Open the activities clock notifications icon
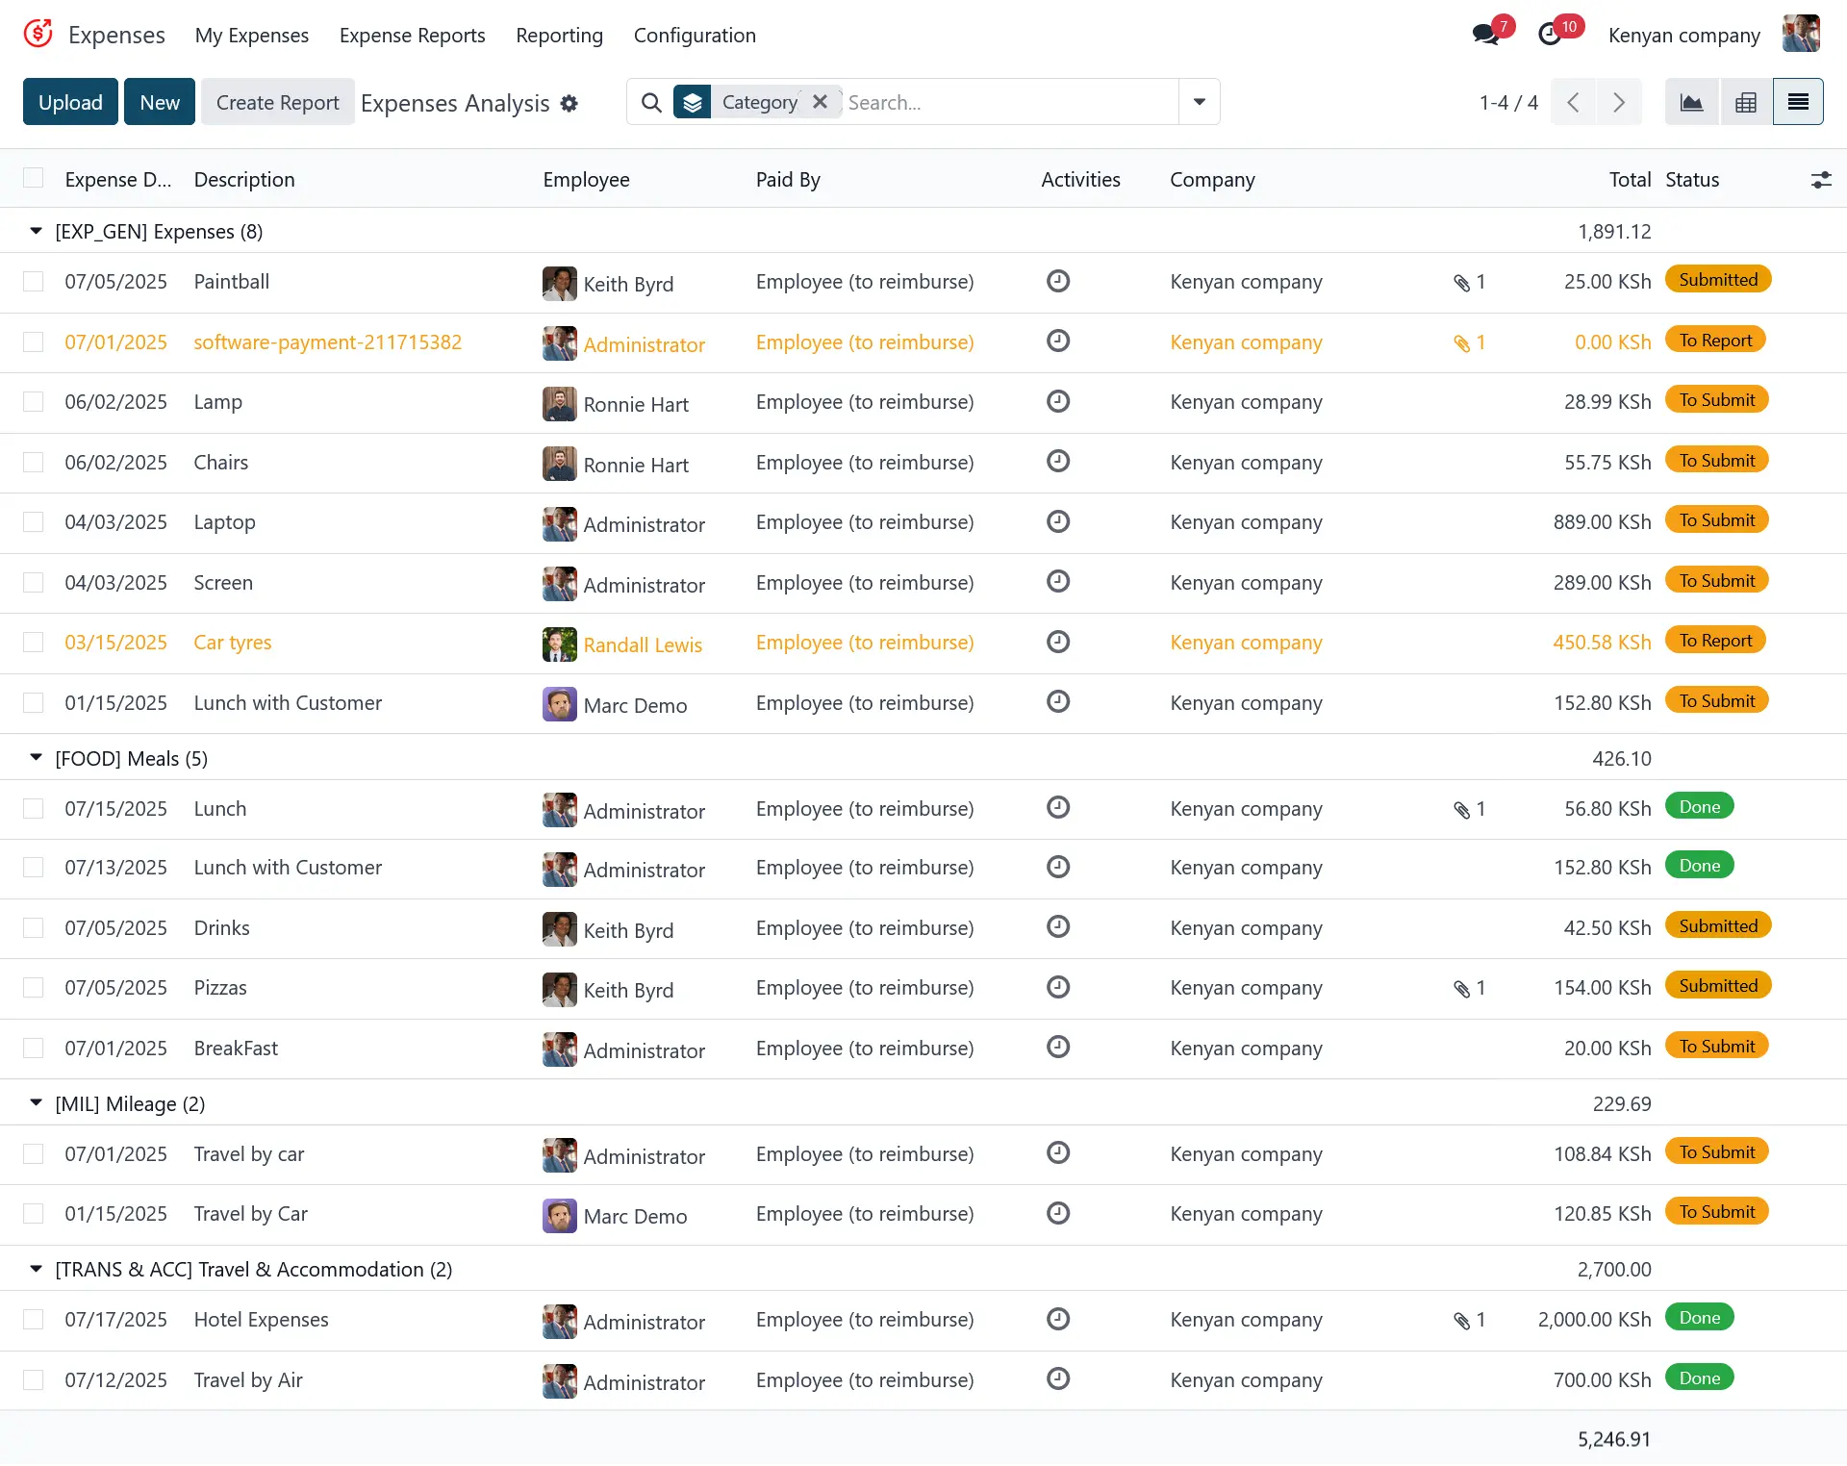This screenshot has height=1466, width=1847. point(1550,36)
